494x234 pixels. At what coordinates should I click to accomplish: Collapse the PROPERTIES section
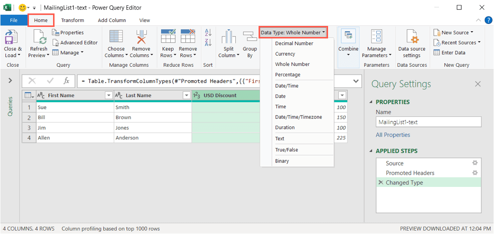pos(370,102)
